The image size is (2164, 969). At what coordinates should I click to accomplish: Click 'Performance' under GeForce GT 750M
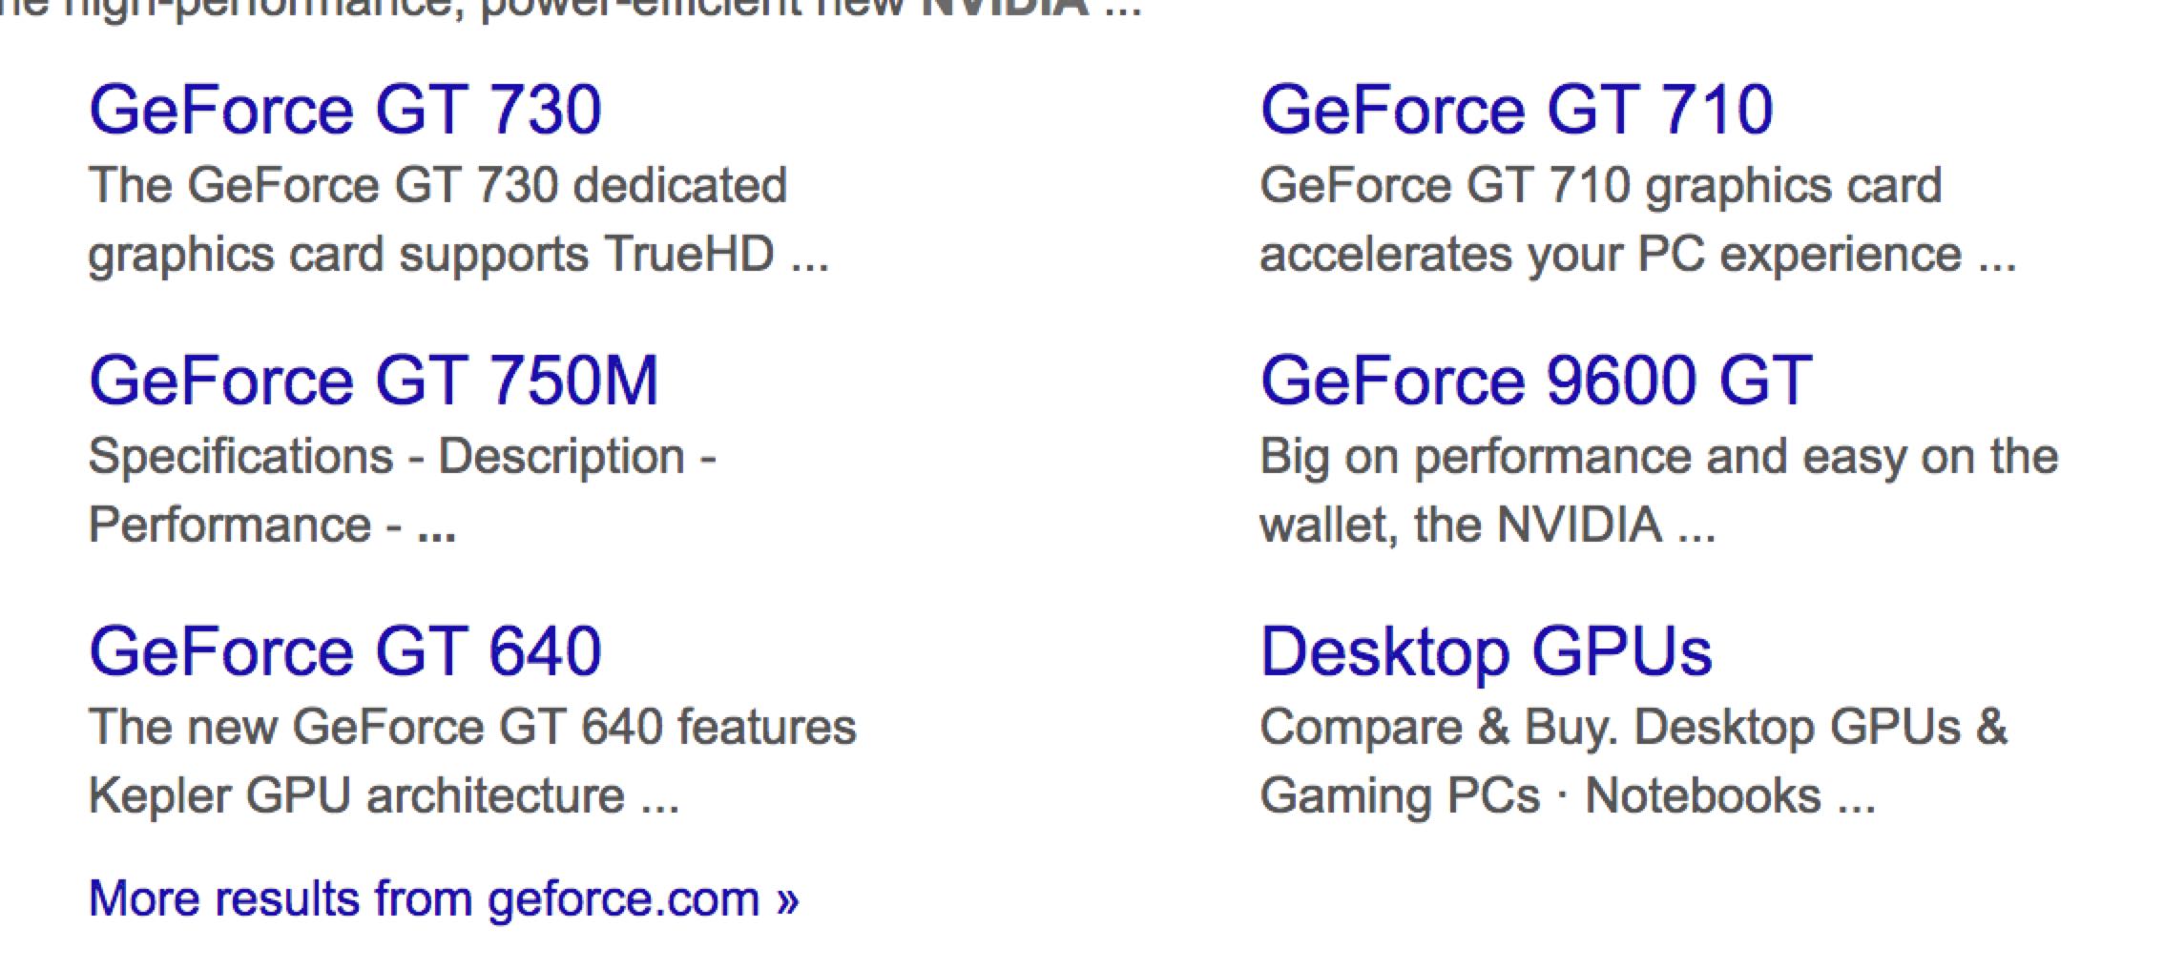pos(230,525)
